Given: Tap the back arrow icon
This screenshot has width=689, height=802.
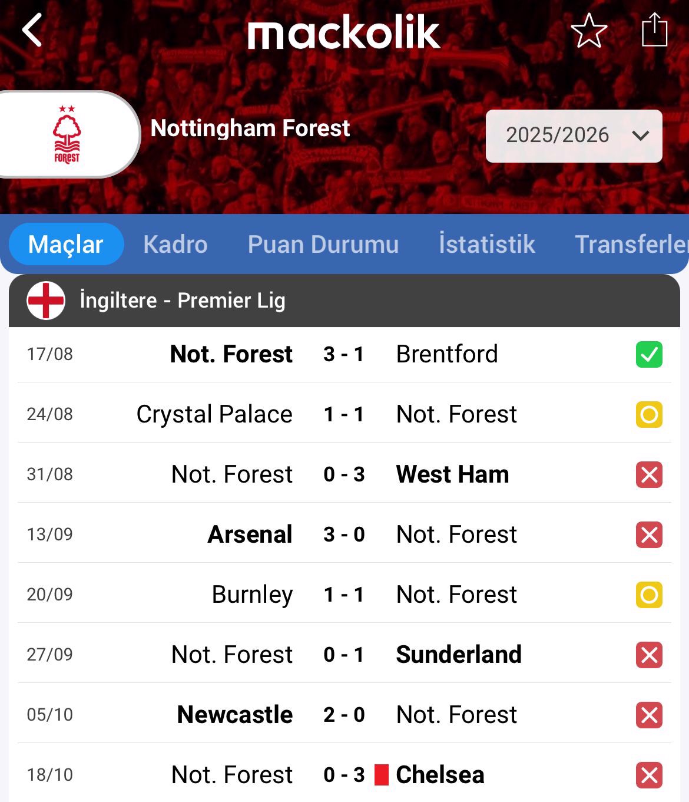Looking at the screenshot, I should [x=32, y=30].
